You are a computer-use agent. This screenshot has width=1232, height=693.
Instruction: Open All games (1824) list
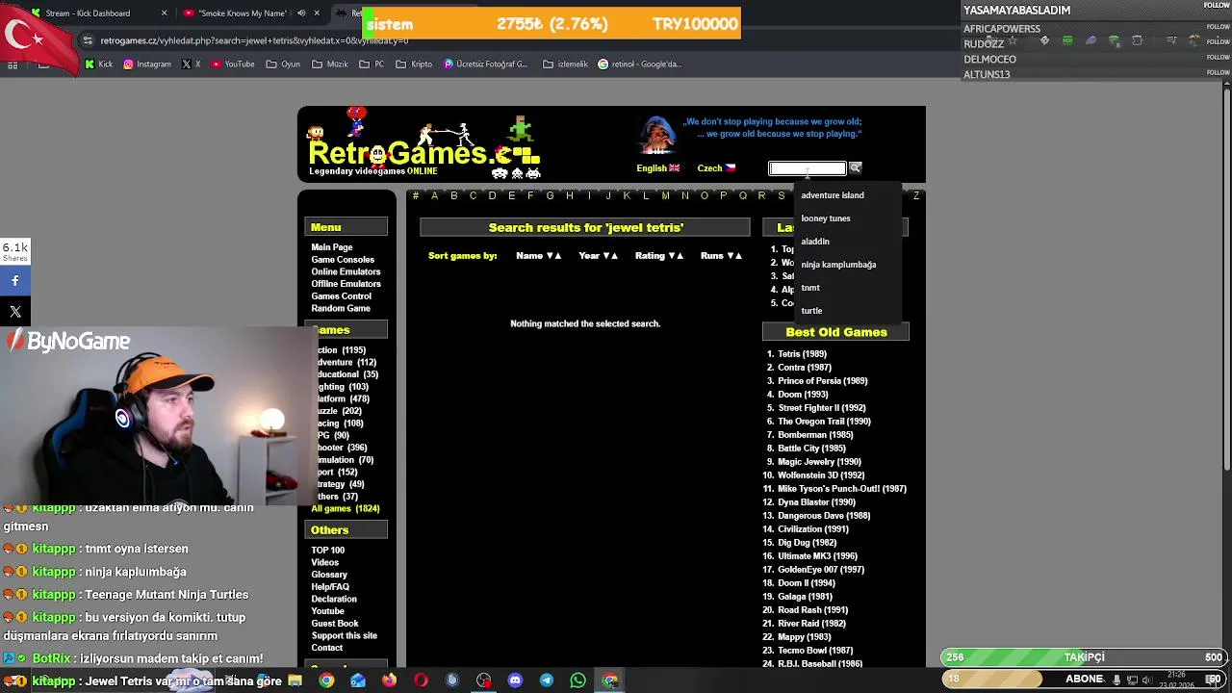click(x=346, y=508)
